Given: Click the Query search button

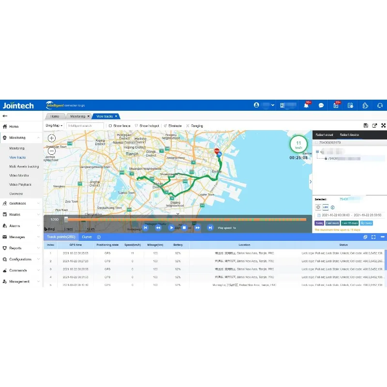Looking at the screenshot, I should [x=366, y=223].
